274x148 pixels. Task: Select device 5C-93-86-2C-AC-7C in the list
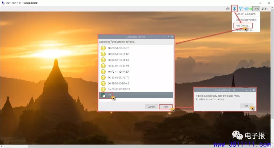[118, 77]
